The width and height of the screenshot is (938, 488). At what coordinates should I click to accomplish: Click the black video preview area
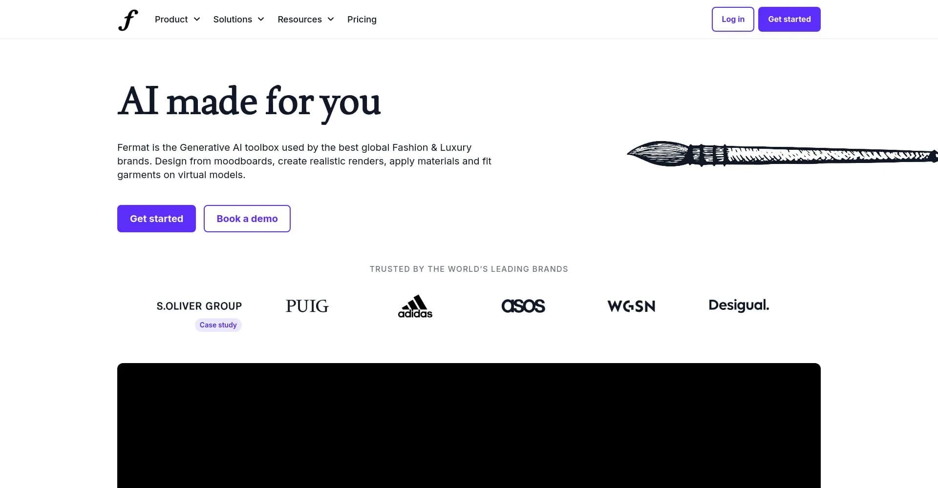(x=469, y=426)
